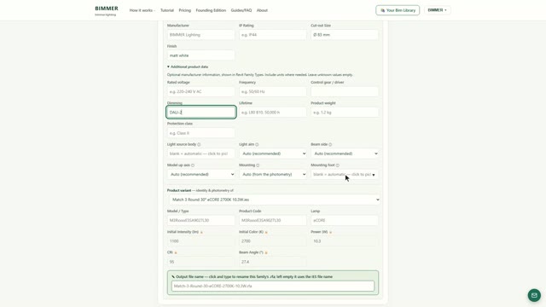Image resolution: width=546 pixels, height=307 pixels.
Task: Click the Output file name field
Action: [x=273, y=287]
